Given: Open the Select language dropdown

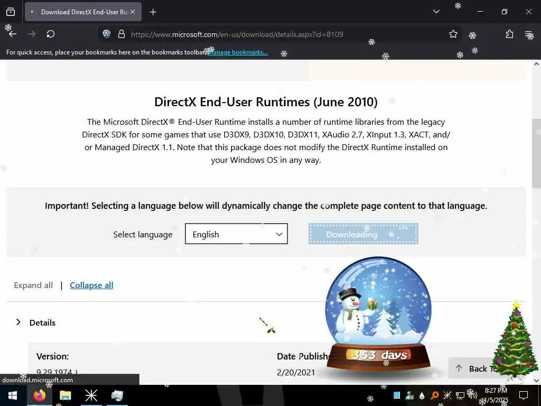Looking at the screenshot, I should [x=236, y=234].
